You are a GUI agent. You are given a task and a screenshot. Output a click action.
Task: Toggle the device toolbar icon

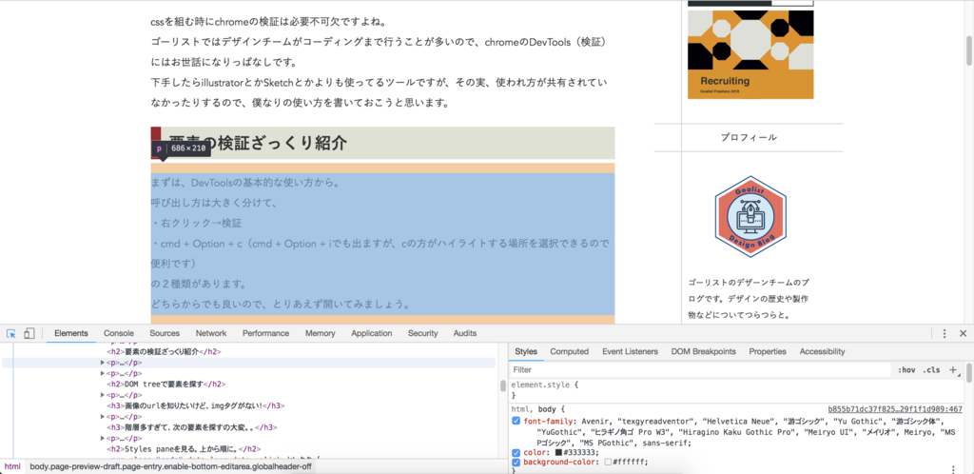[x=29, y=333]
